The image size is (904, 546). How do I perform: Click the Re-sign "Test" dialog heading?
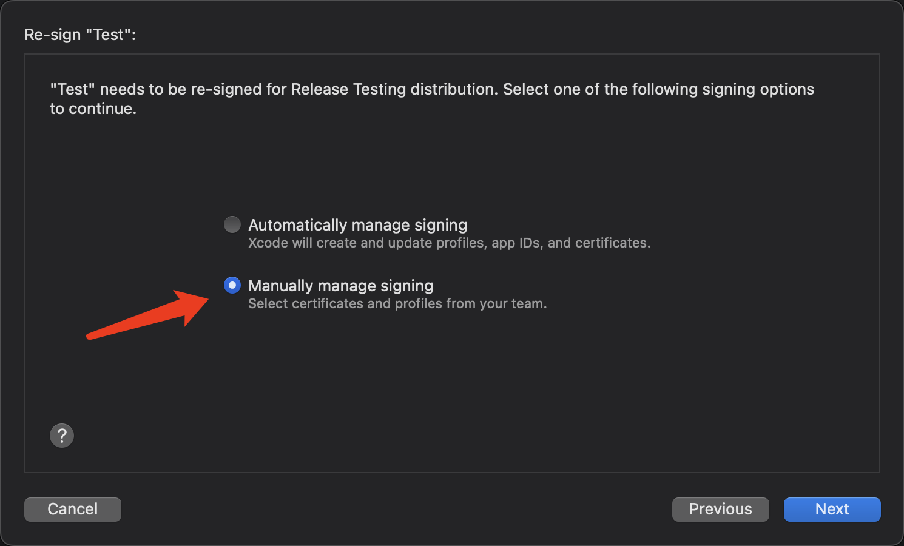[x=80, y=35]
